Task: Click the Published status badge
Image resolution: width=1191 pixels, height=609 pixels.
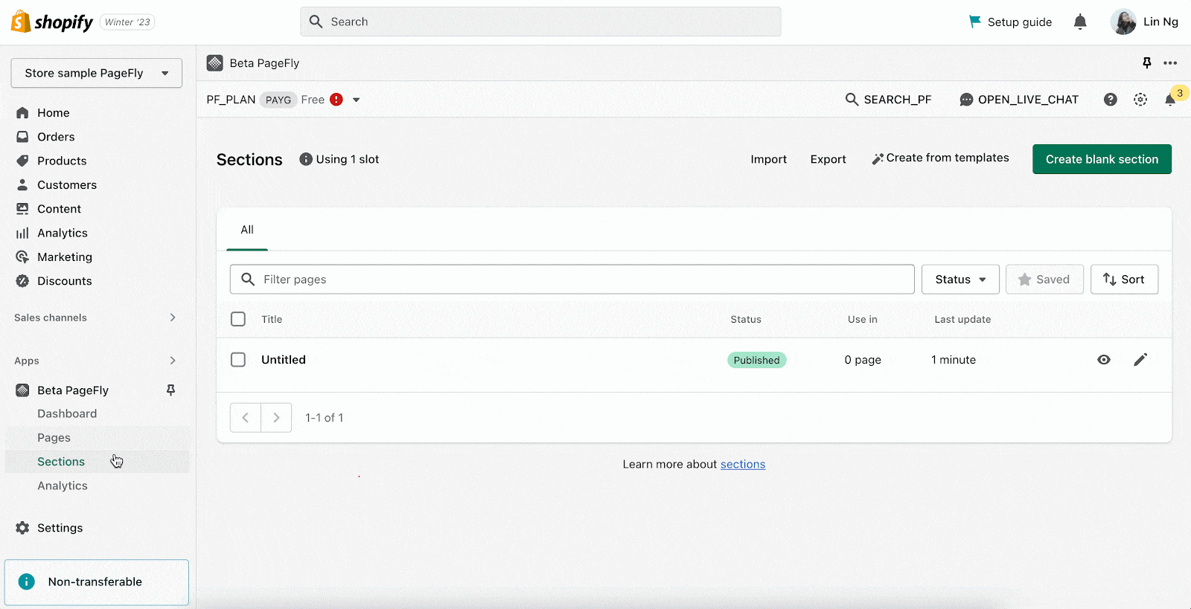Action: (756, 360)
